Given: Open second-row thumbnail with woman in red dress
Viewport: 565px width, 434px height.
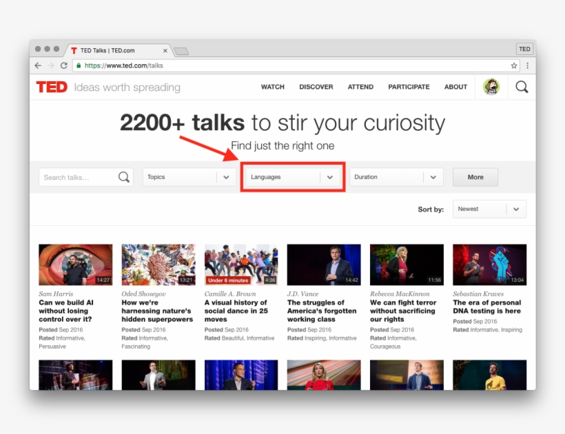Looking at the screenshot, I should tap(324, 375).
